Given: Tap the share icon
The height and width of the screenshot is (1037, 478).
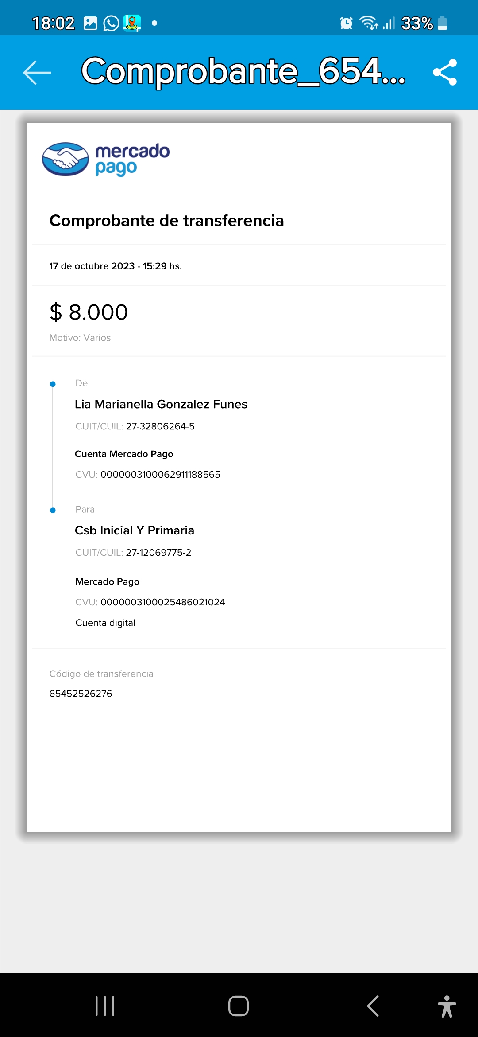Looking at the screenshot, I should [x=444, y=72].
